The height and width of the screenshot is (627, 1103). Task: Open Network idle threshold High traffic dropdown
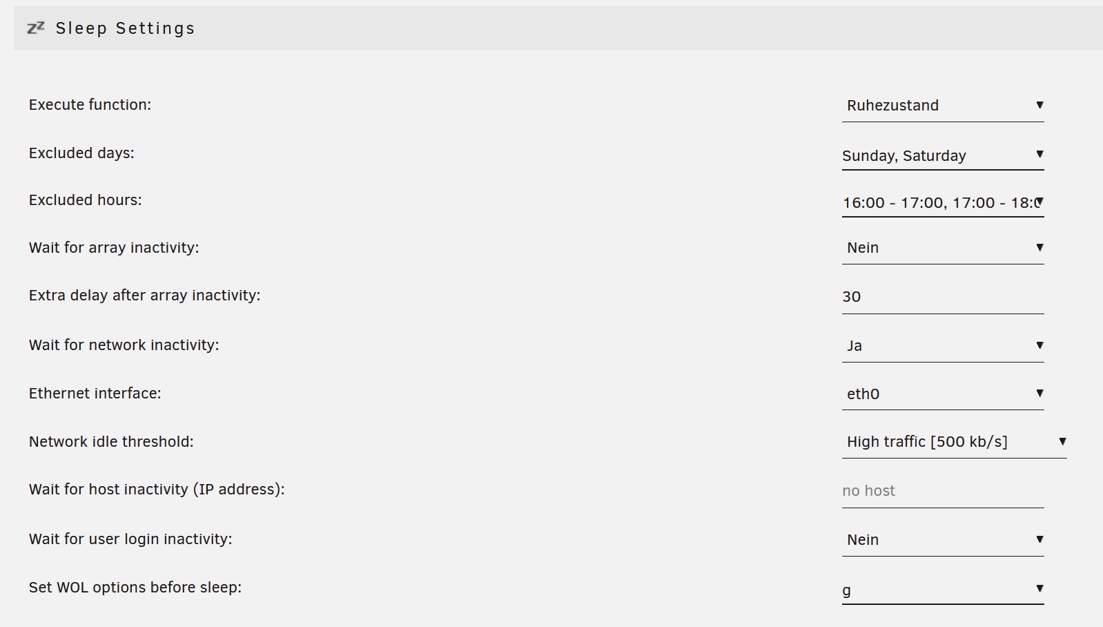955,442
